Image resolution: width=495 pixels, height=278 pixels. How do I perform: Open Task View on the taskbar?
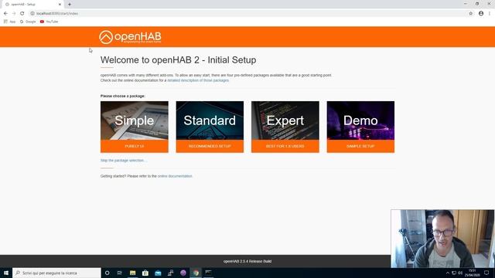click(120, 273)
